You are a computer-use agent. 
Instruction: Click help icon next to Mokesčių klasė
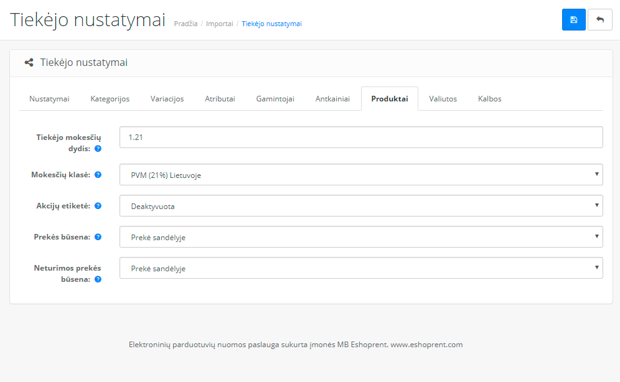tap(98, 175)
